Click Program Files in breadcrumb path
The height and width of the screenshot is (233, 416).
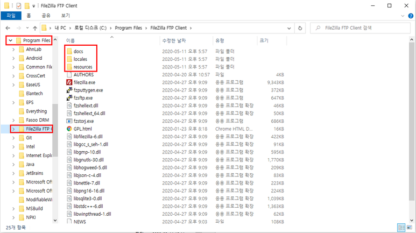(129, 28)
